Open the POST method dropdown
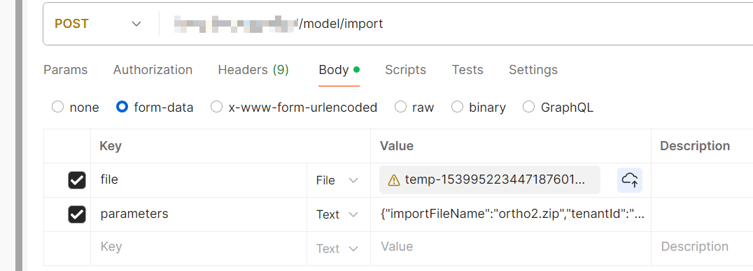The image size is (753, 271). tap(99, 24)
